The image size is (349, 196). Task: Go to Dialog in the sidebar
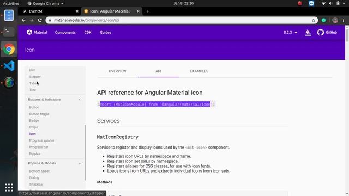point(34,178)
